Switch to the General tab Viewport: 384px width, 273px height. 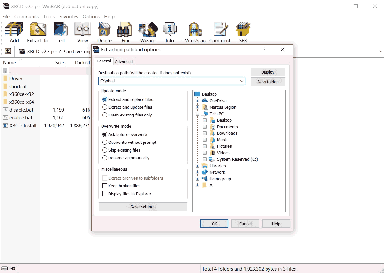click(x=103, y=61)
